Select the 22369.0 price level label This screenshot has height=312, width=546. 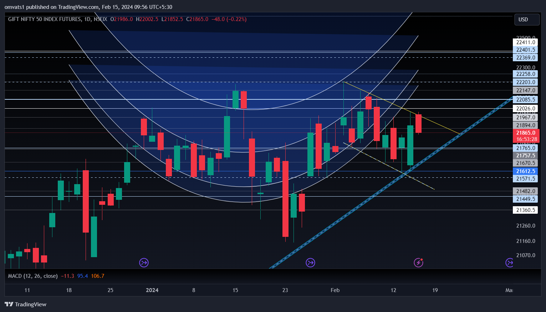tap(526, 58)
